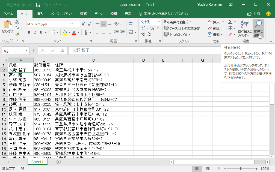The image size is (275, 172).
Task: Open Name Box dropdown arrow
Action: click(x=26, y=51)
